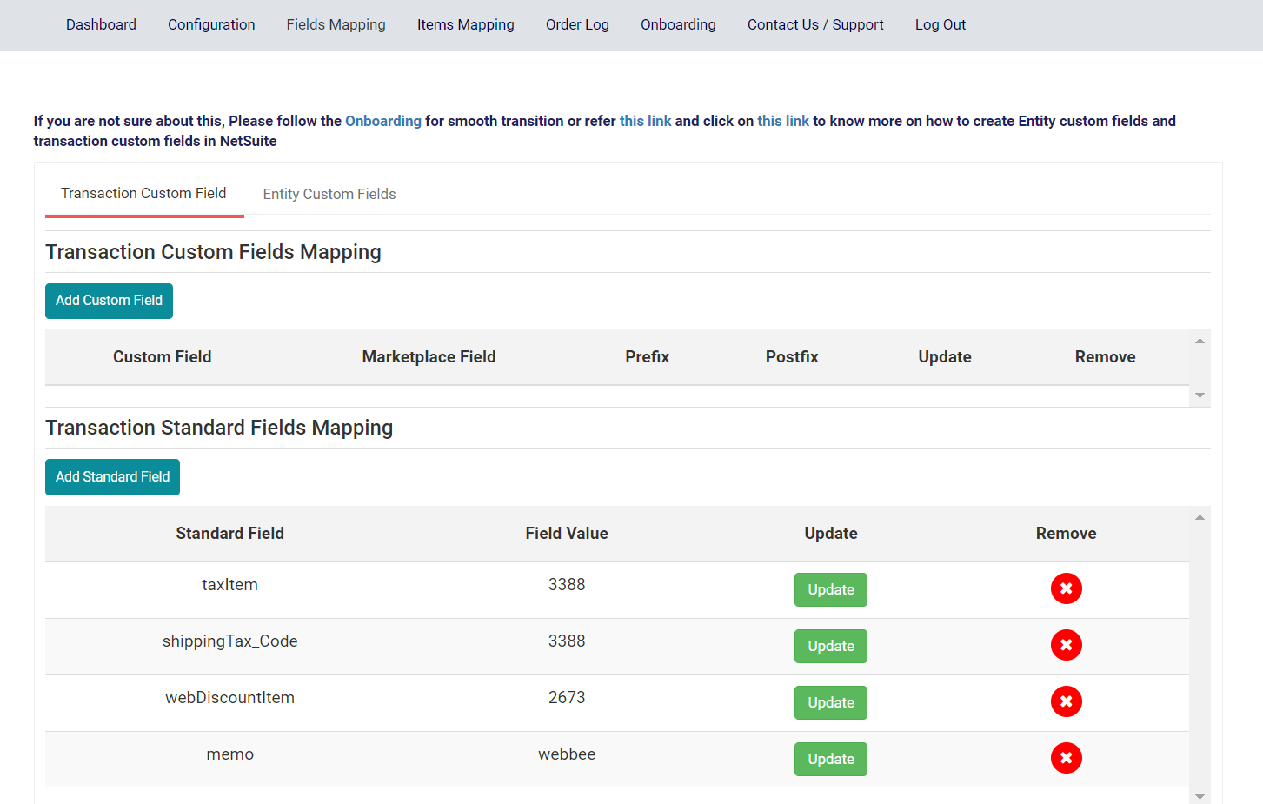Click the Add Standard Field button
The image size is (1263, 804).
(x=112, y=476)
